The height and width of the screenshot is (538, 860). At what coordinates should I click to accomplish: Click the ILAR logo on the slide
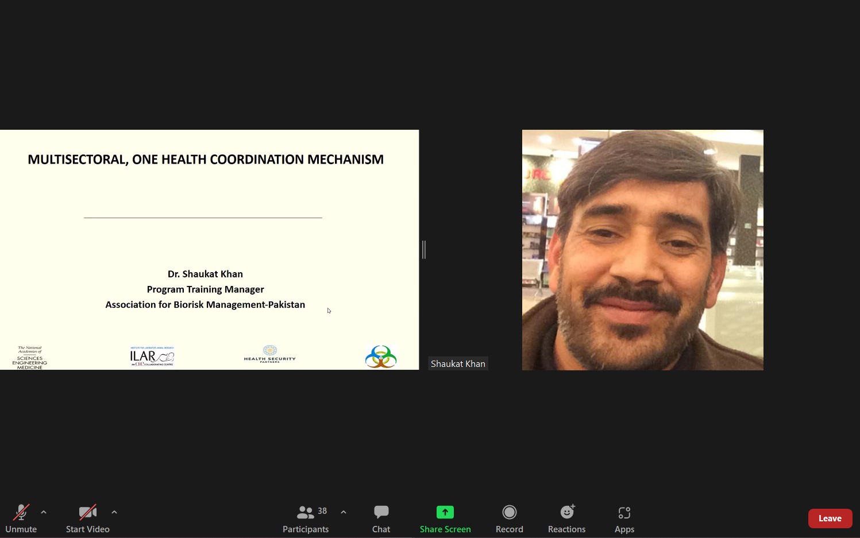pos(152,357)
